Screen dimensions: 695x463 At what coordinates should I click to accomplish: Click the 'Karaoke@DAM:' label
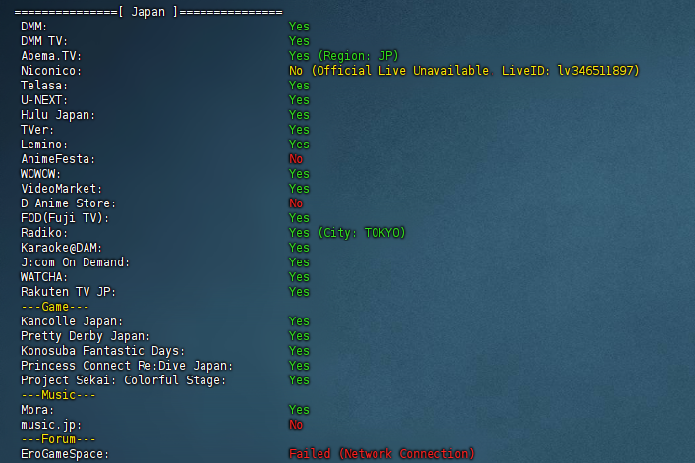pos(61,248)
